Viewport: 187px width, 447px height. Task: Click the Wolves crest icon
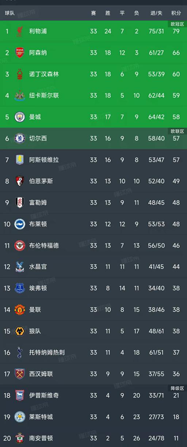(19, 331)
